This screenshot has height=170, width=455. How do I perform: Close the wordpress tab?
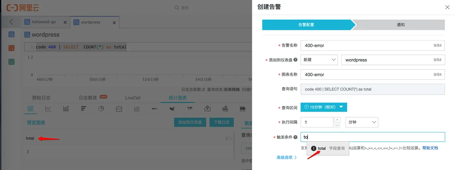(114, 22)
